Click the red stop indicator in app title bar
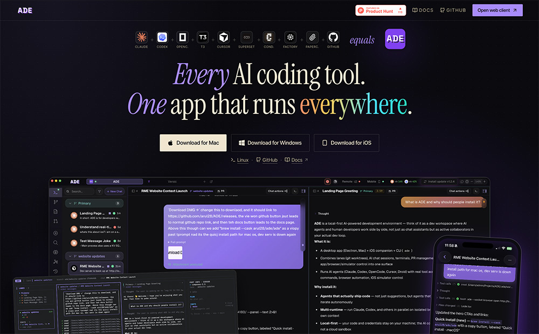539x334 pixels. [327, 182]
